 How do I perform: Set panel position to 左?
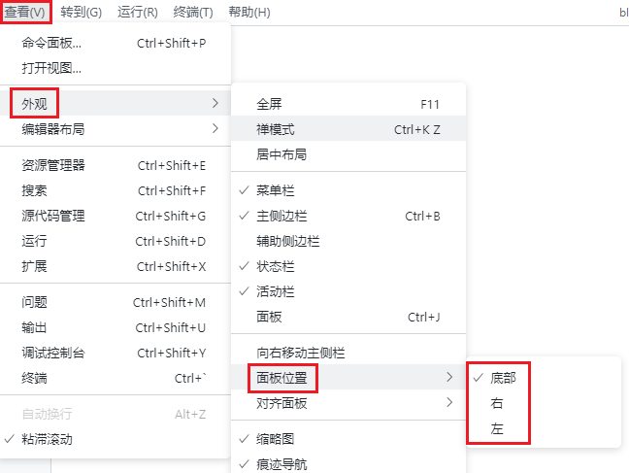click(497, 428)
